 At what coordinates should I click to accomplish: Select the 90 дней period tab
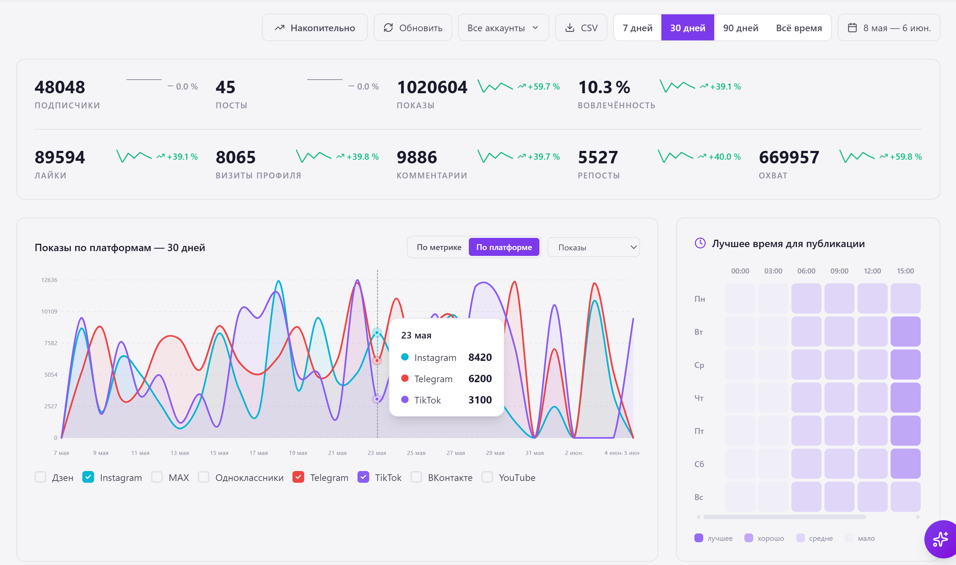pos(741,28)
